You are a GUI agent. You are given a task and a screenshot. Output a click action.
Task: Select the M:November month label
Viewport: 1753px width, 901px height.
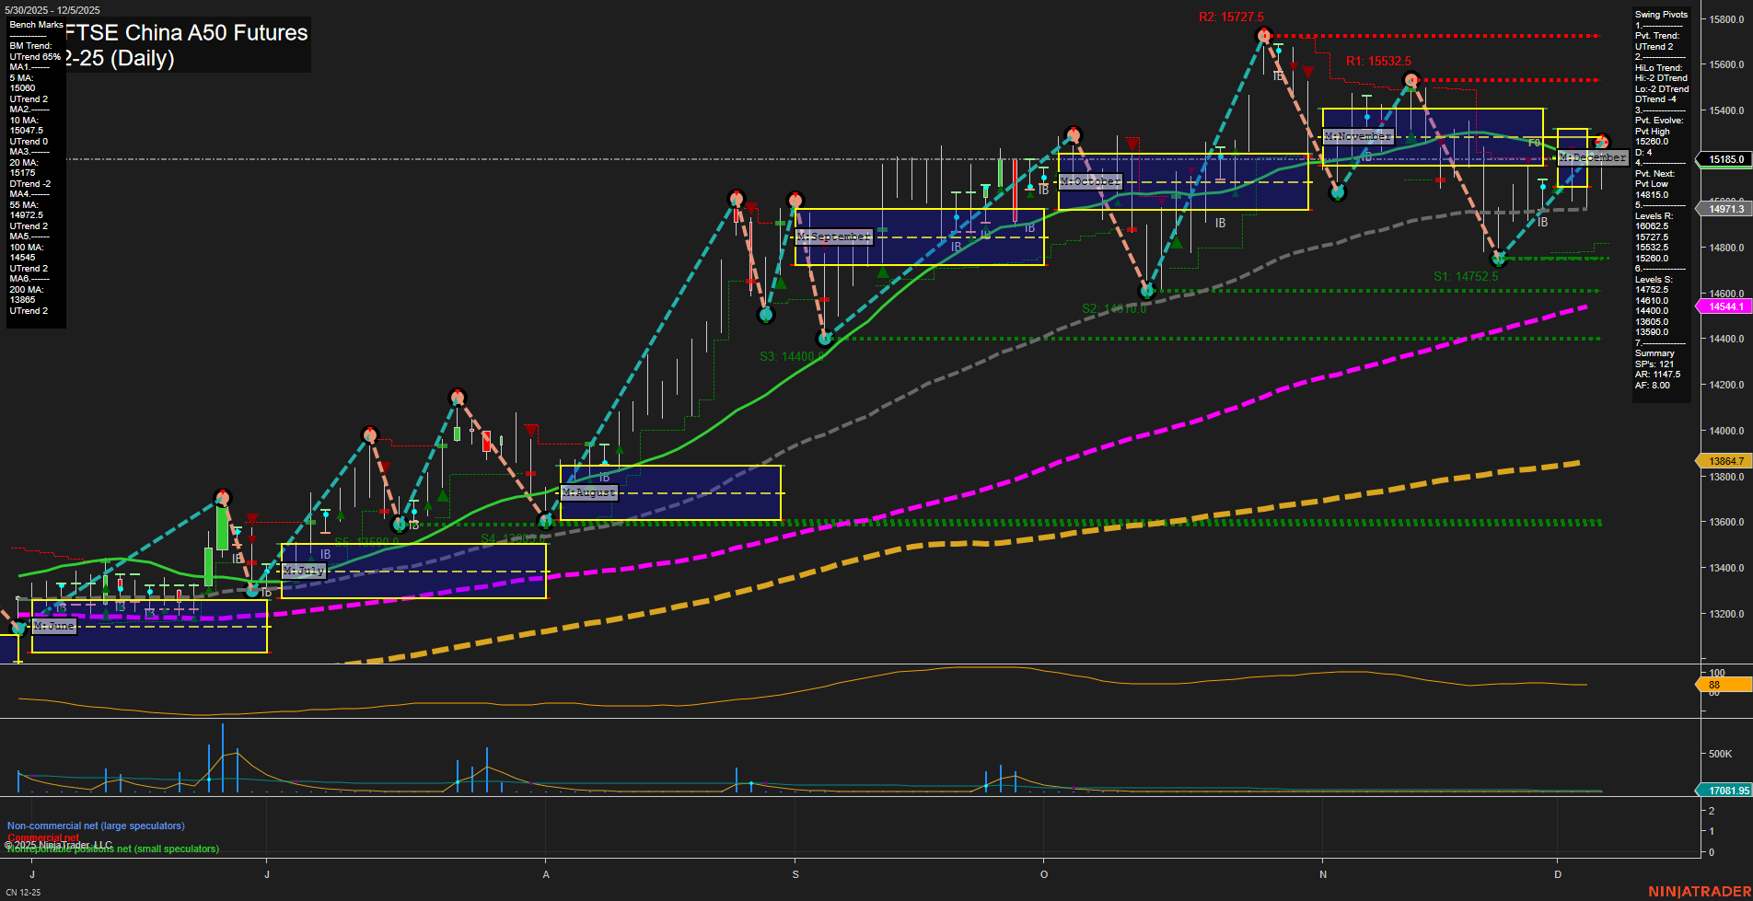[1358, 136]
